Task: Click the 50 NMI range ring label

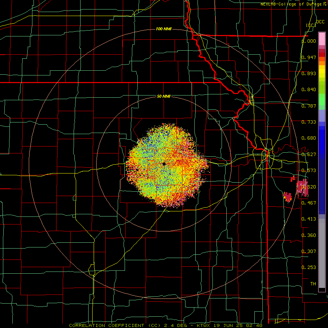Action: coord(164,96)
